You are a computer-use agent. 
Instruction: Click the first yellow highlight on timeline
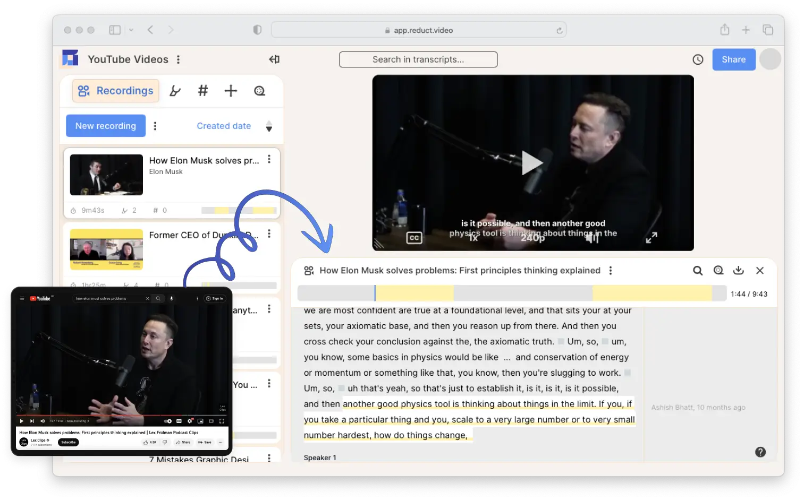pos(414,293)
